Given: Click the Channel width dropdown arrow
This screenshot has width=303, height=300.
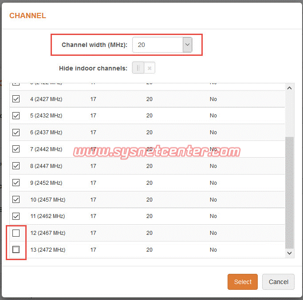Looking at the screenshot, I should [x=187, y=45].
